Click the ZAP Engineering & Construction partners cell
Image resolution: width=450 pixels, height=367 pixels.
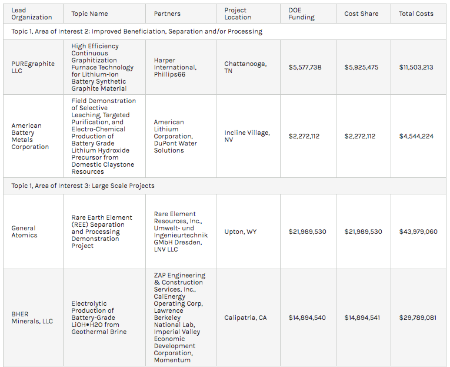(179, 318)
